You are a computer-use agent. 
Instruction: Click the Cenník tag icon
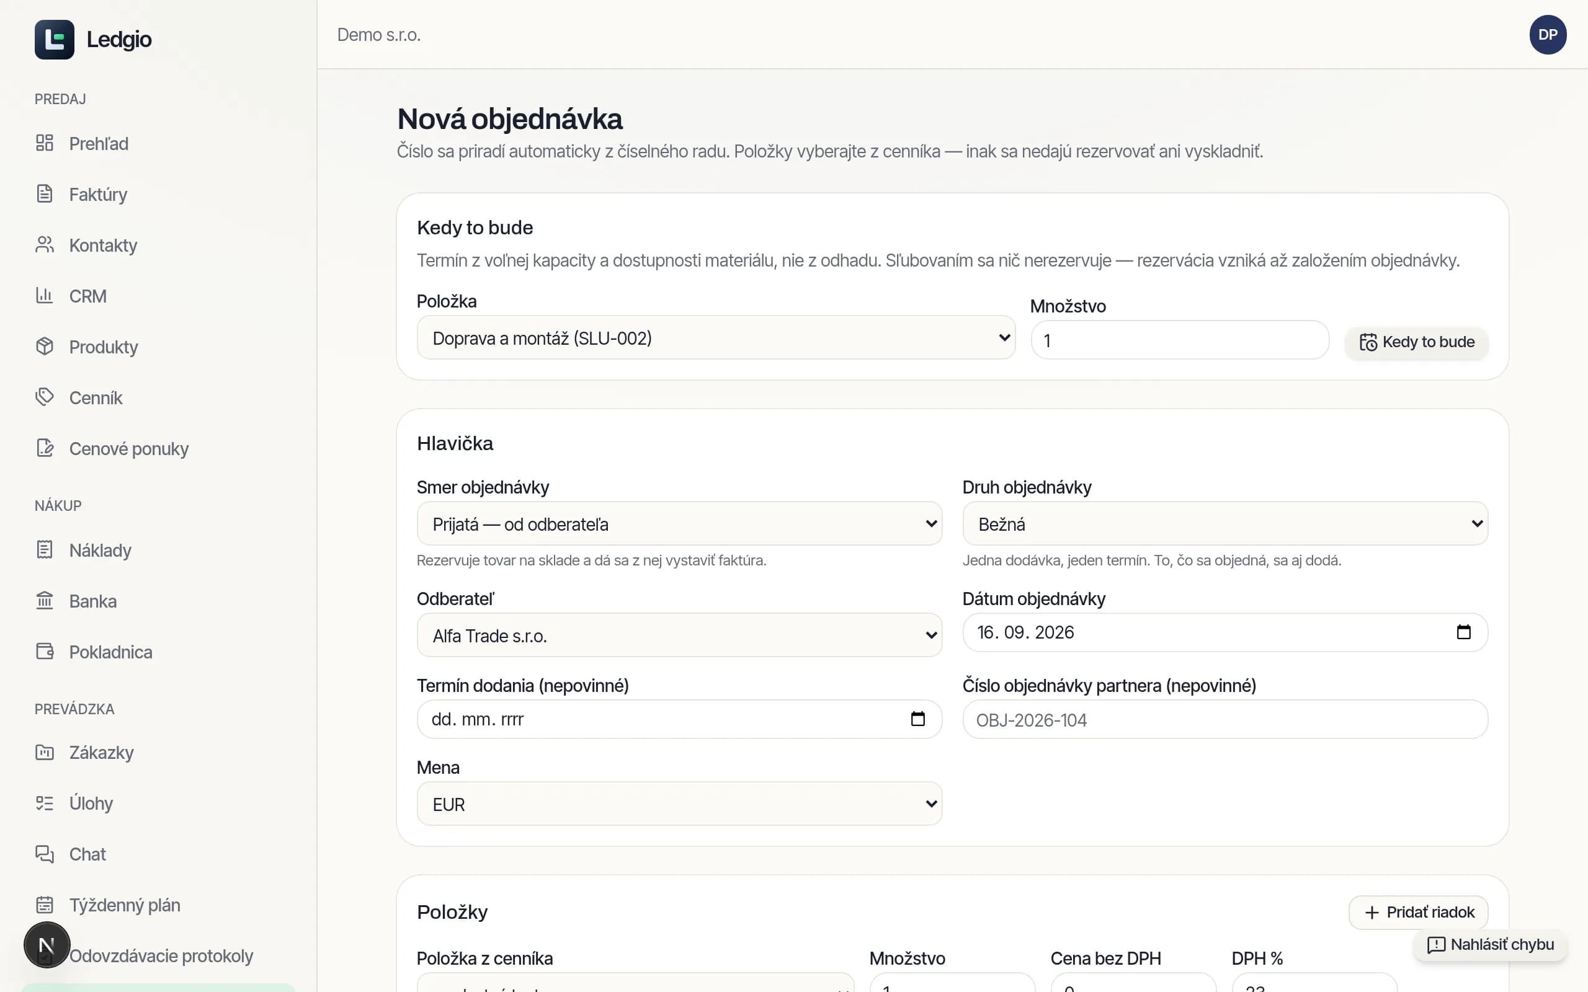[44, 397]
